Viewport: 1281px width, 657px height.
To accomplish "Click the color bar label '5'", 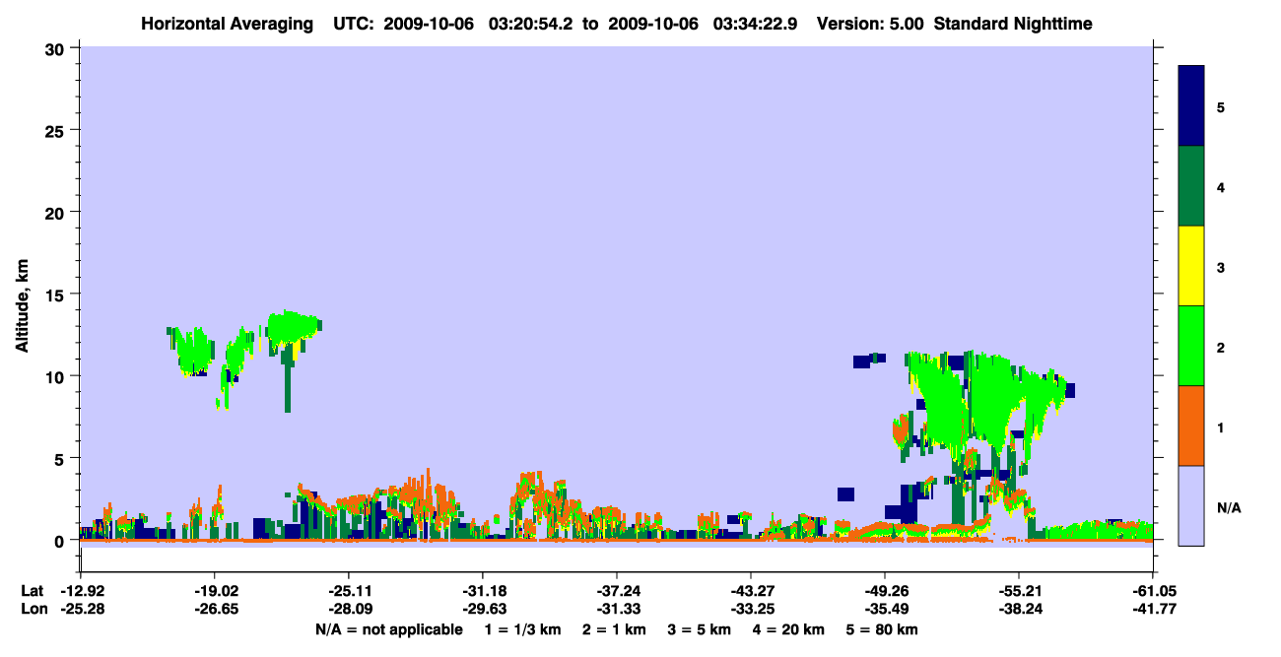I will (1221, 106).
